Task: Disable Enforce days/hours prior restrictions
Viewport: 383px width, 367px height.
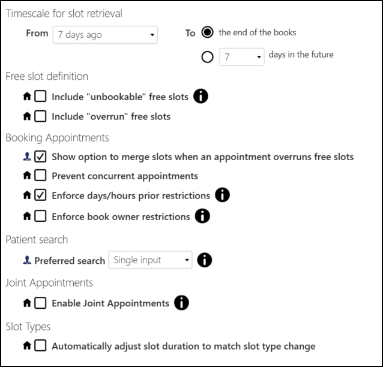Action: (x=40, y=195)
